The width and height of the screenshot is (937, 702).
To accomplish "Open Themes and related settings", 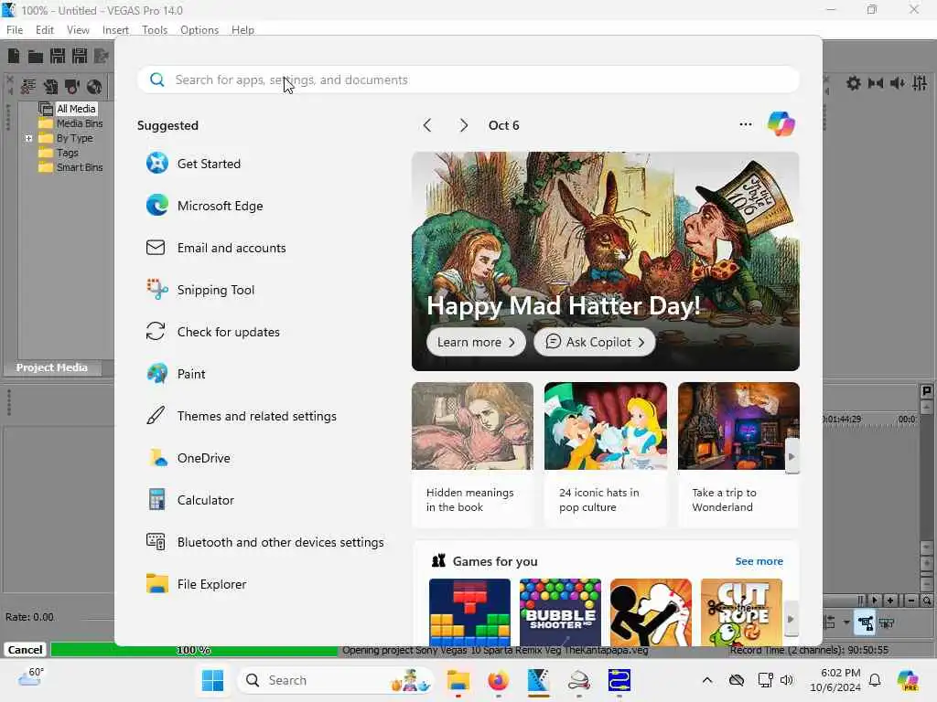I will 241,416.
